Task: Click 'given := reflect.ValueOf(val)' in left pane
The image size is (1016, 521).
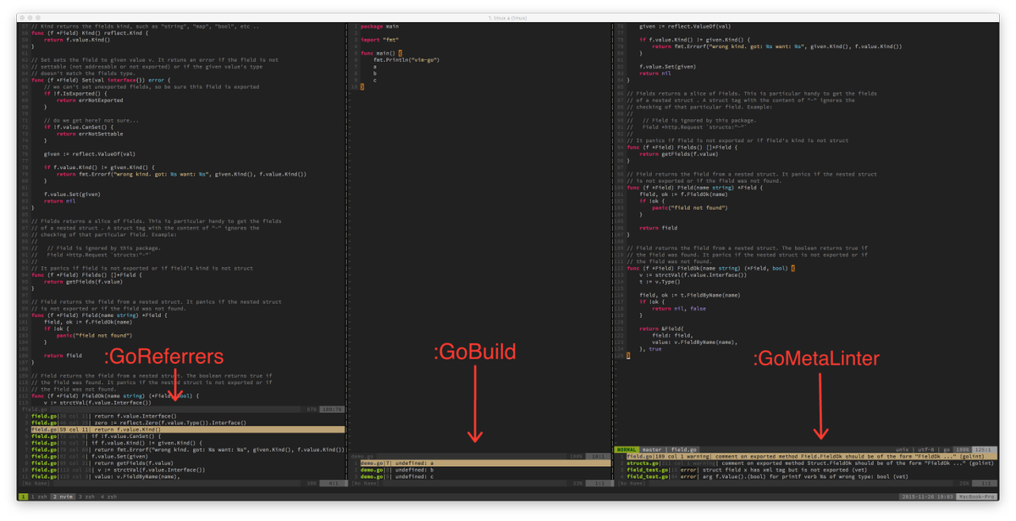Action: (90, 154)
